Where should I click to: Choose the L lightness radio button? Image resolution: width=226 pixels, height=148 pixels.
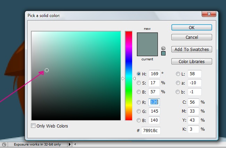178,74
